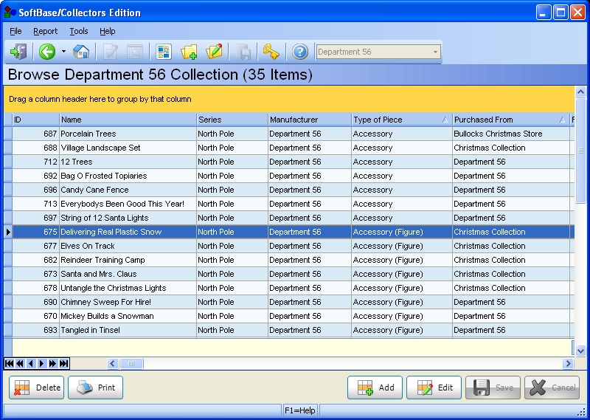Click the horizontal scrollbar left arrow
Screen dimensions: 590x420
[x=112, y=363]
